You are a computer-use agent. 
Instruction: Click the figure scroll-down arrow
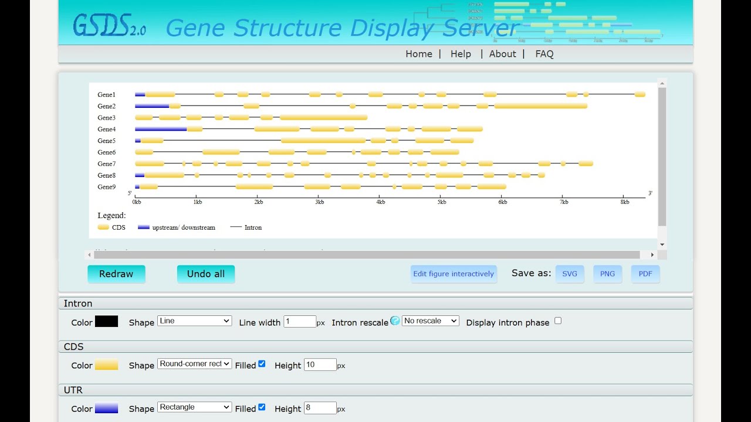coord(662,244)
